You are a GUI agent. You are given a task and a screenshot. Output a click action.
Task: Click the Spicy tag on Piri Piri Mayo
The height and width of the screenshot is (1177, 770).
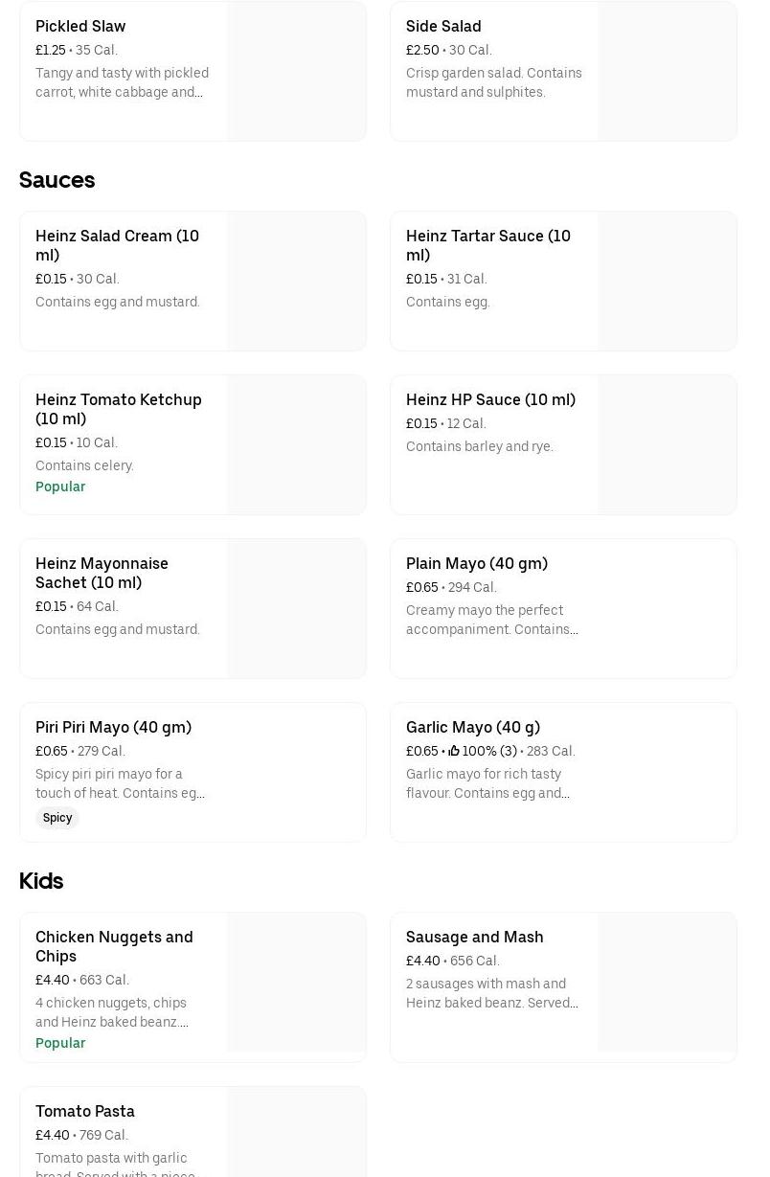point(57,818)
